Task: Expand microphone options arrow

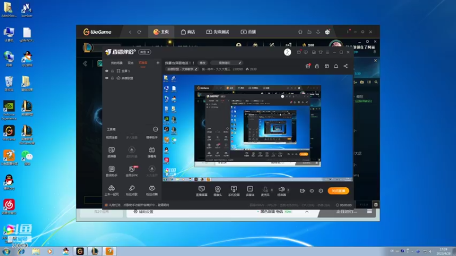Action: pos(272,190)
